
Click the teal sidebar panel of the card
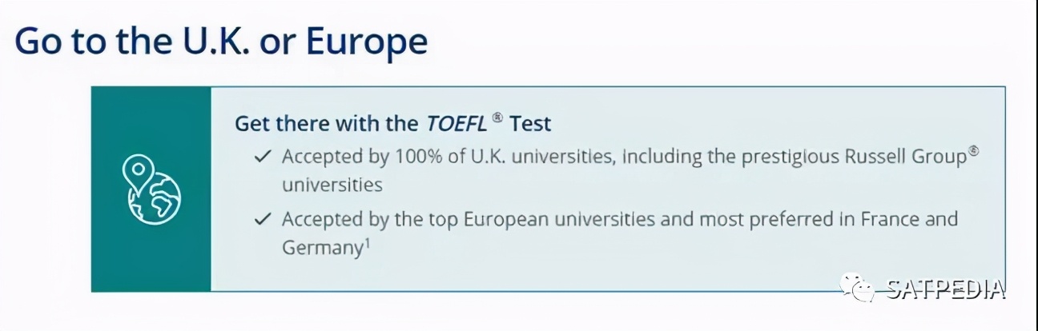coord(151,189)
